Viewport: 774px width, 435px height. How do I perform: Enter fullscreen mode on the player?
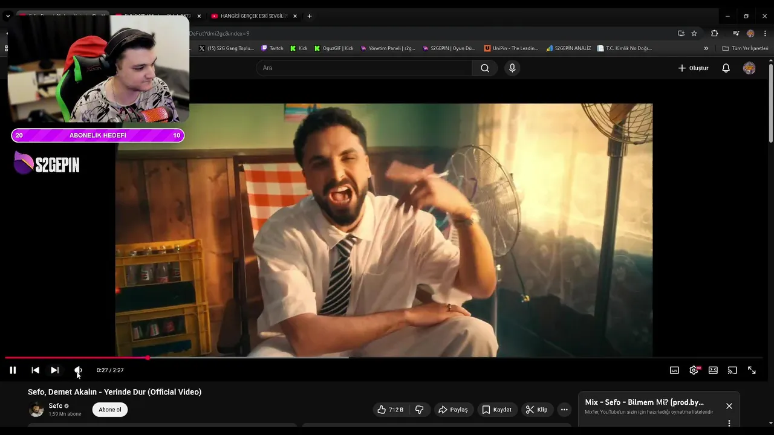coord(752,370)
